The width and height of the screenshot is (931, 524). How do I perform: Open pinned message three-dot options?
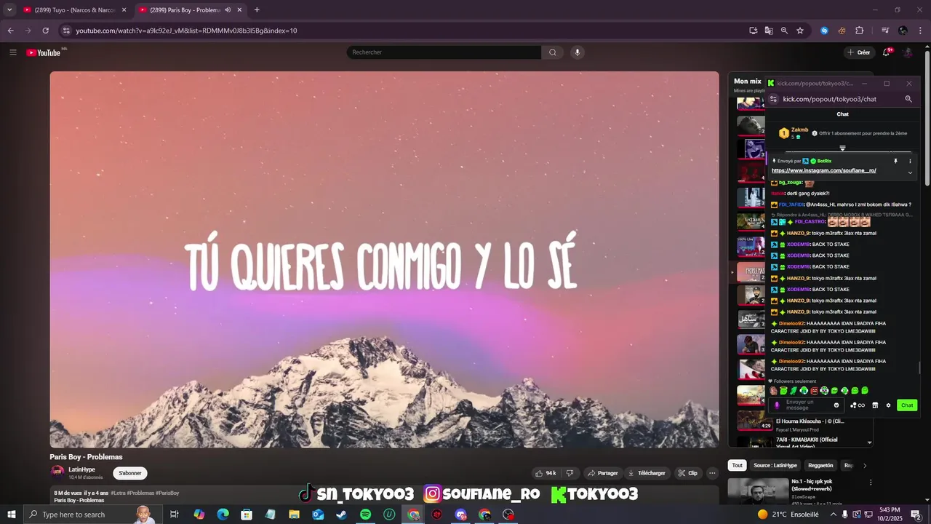(x=910, y=161)
